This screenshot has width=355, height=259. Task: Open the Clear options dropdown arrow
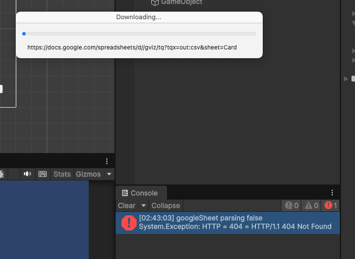click(x=144, y=205)
